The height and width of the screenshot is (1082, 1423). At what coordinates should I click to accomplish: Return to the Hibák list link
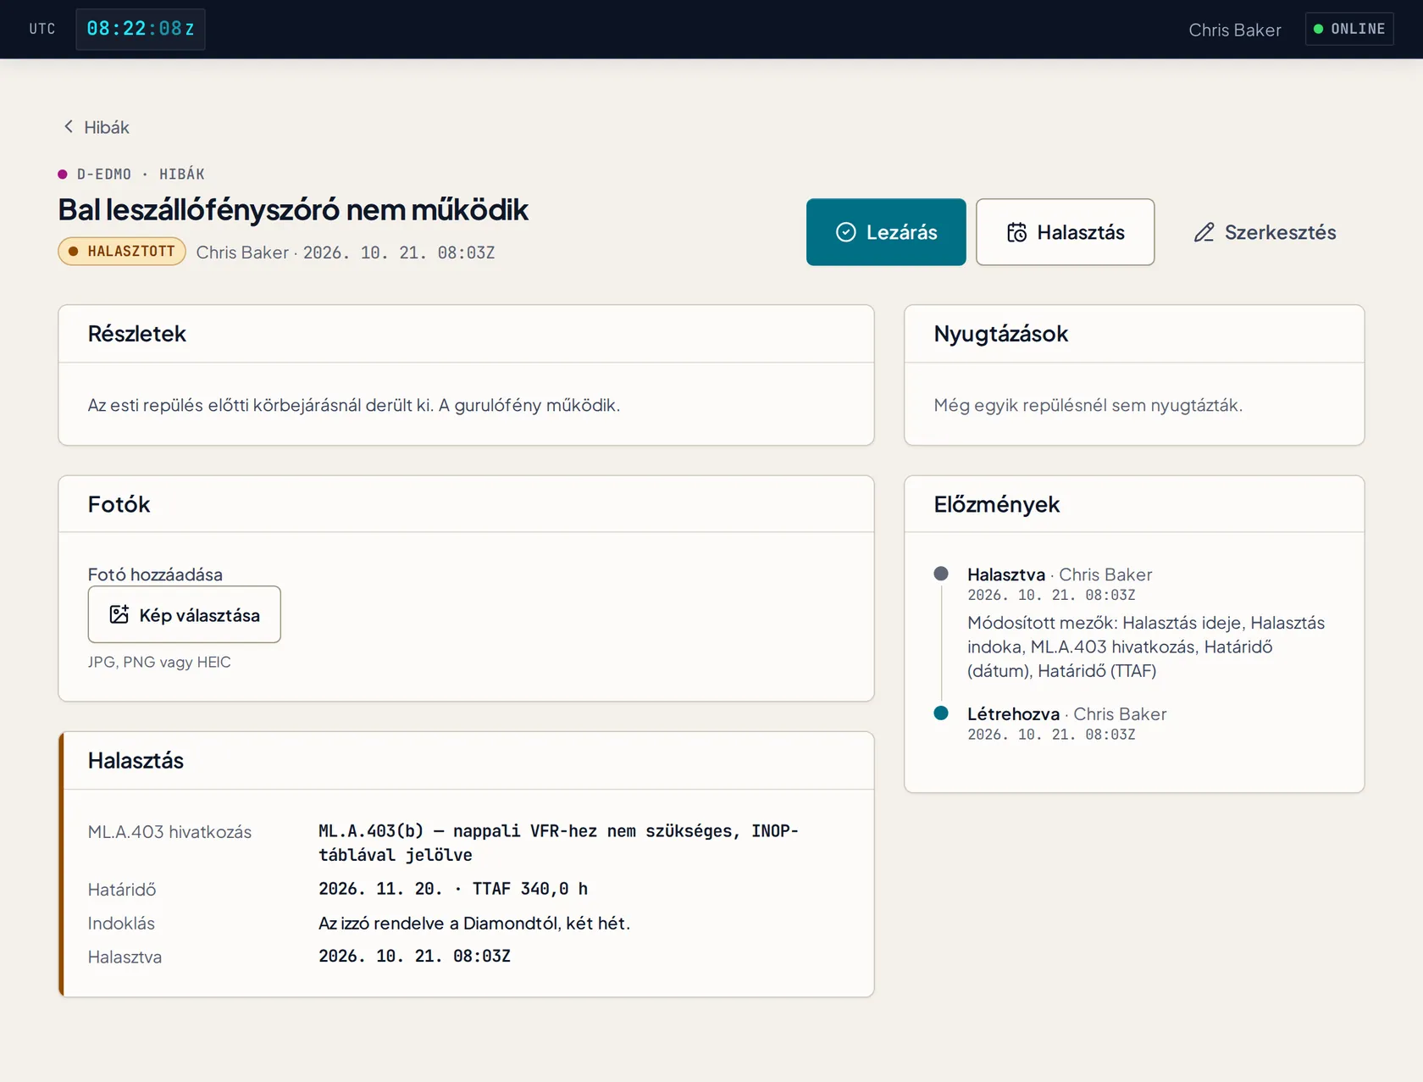pyautogui.click(x=96, y=127)
